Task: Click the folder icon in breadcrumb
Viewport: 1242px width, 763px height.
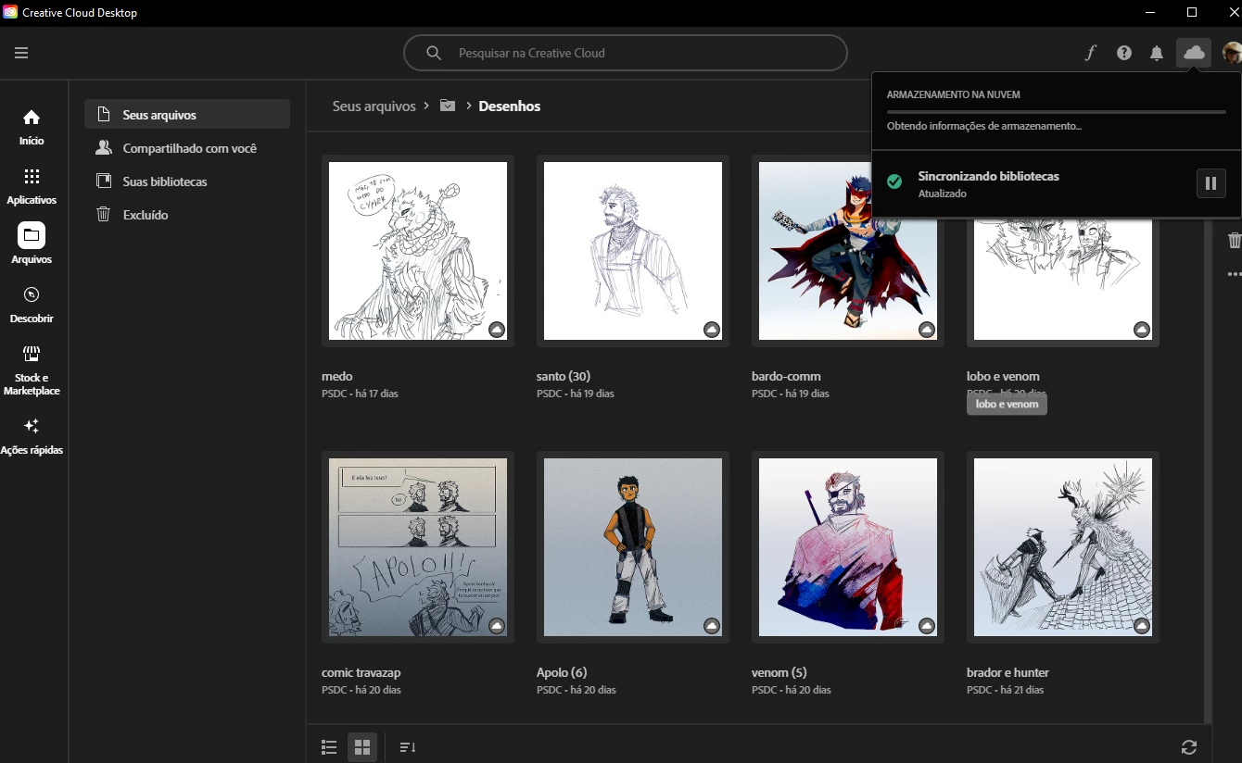Action: point(448,106)
